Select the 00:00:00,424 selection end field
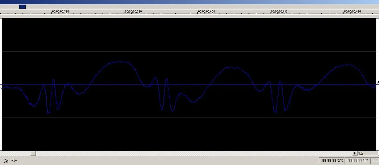 [357, 161]
